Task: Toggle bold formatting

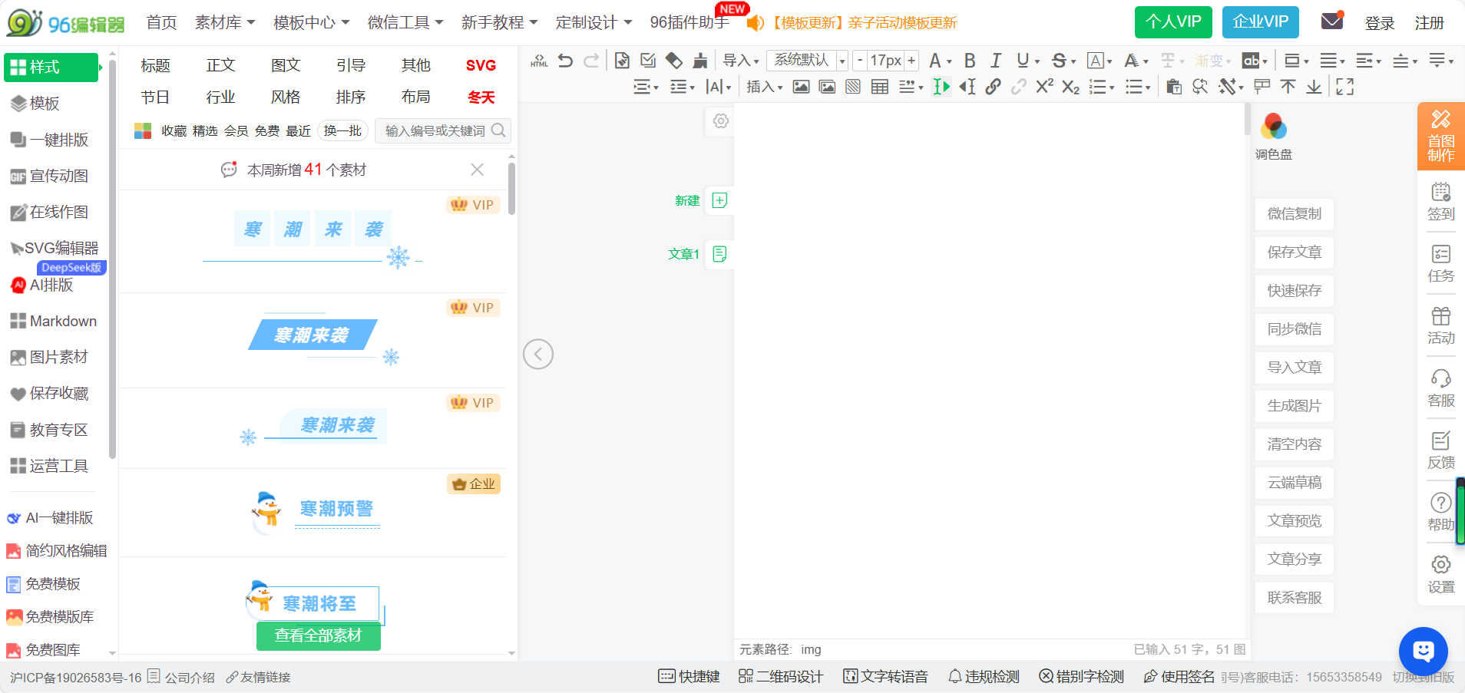Action: coord(970,60)
